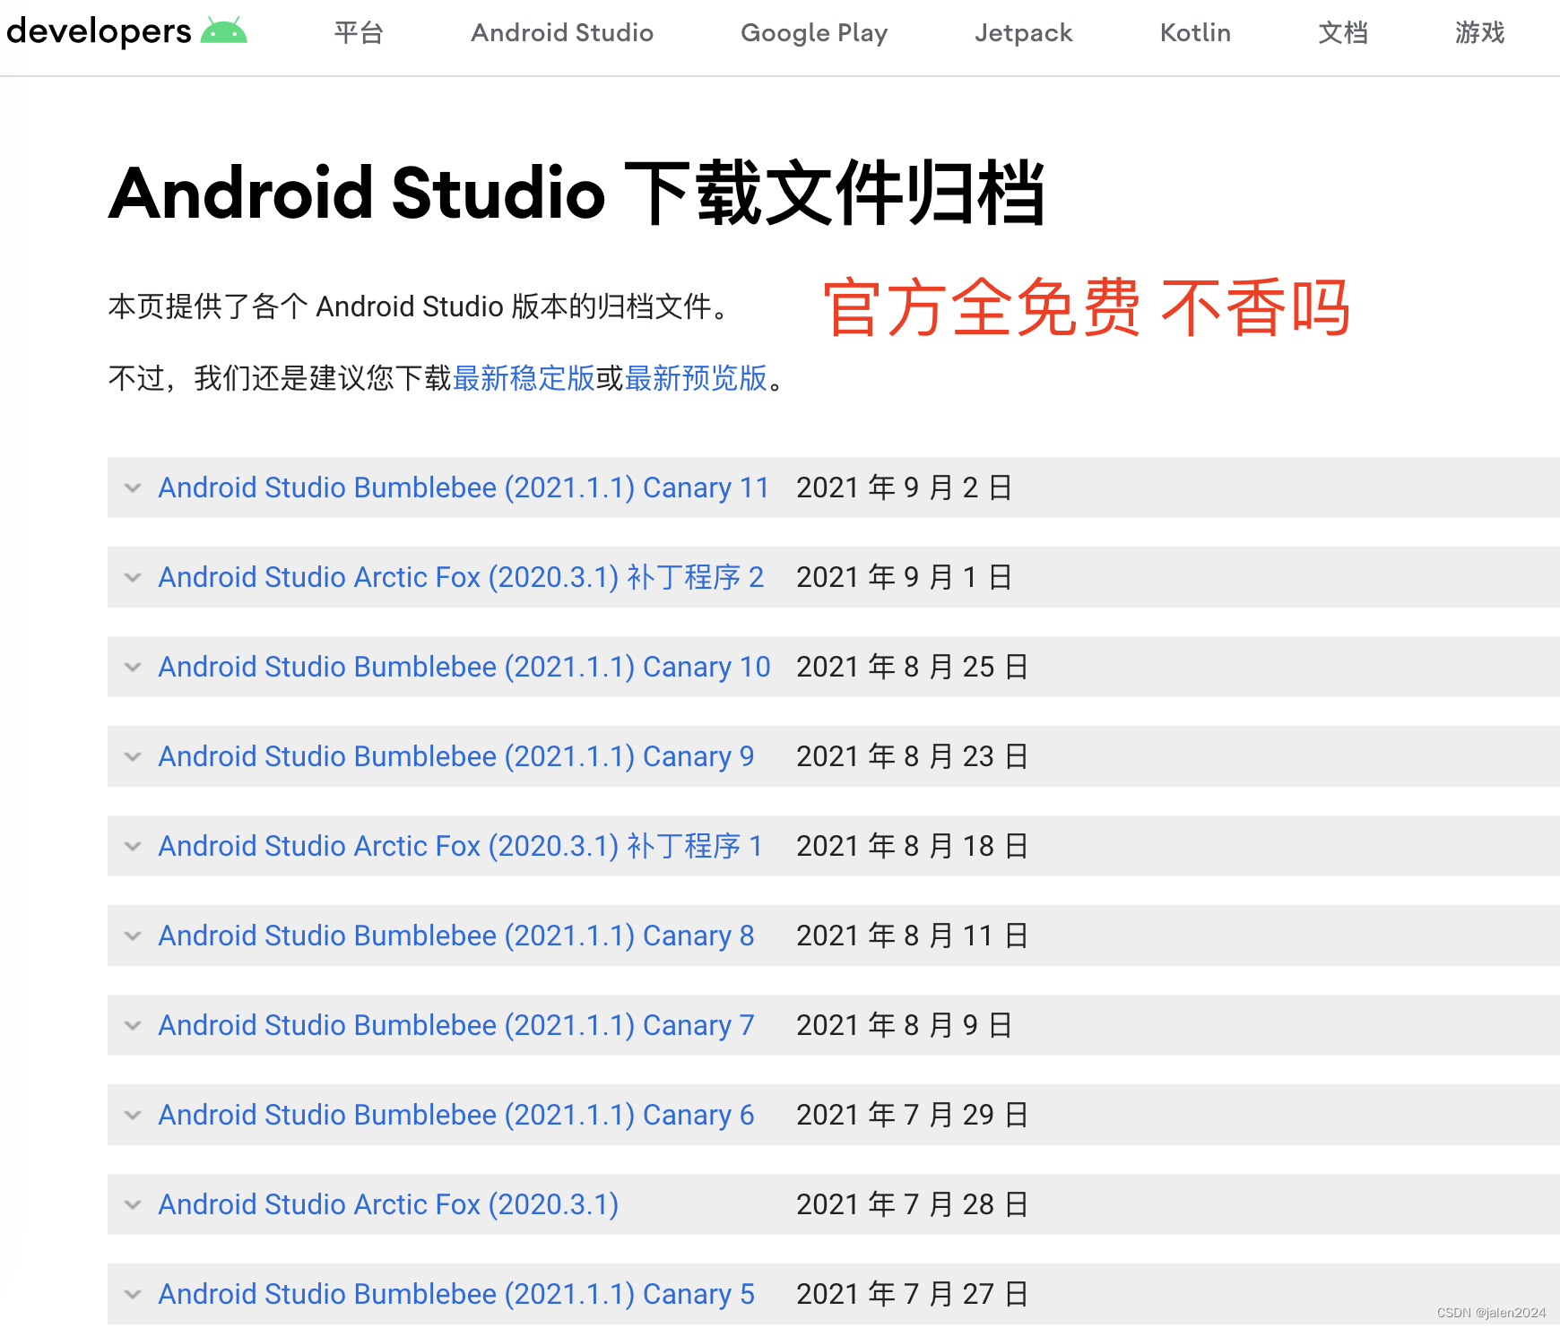The width and height of the screenshot is (1560, 1328).
Task: Click the date 2021 年 8 月 25 日
Action: pos(913,667)
